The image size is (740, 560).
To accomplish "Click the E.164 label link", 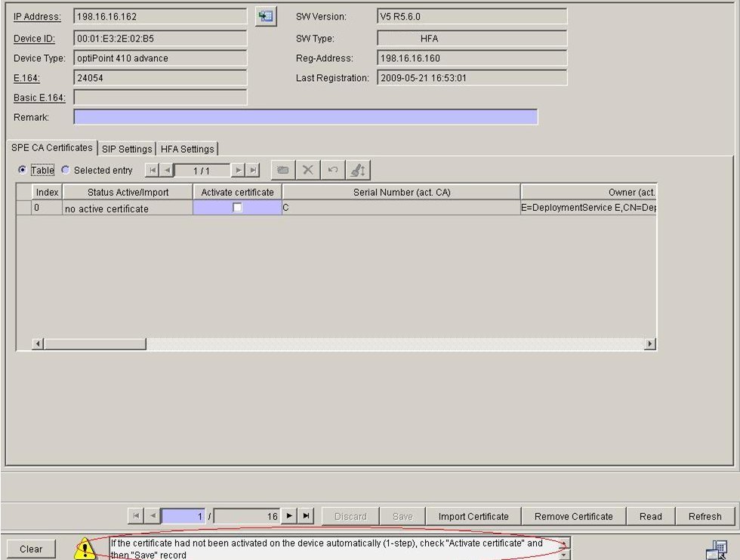I will (x=26, y=78).
